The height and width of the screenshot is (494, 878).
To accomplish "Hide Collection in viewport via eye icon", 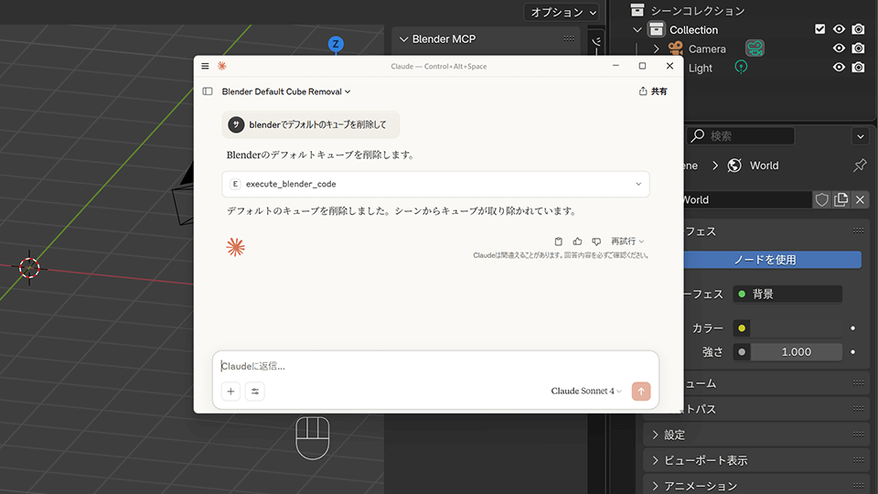I will (x=839, y=29).
